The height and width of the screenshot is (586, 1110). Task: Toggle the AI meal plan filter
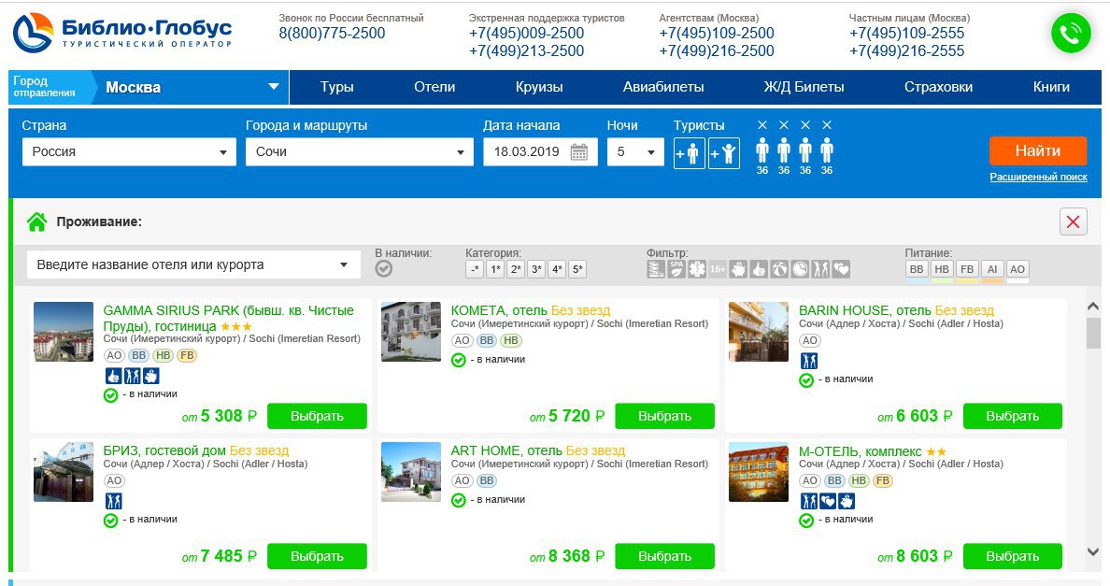tap(992, 270)
